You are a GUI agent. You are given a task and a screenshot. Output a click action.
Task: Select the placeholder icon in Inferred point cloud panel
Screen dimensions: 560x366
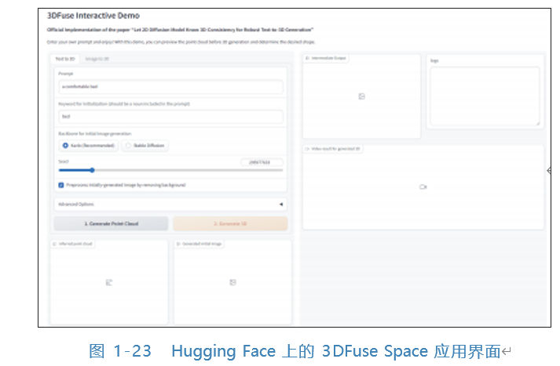[109, 283]
